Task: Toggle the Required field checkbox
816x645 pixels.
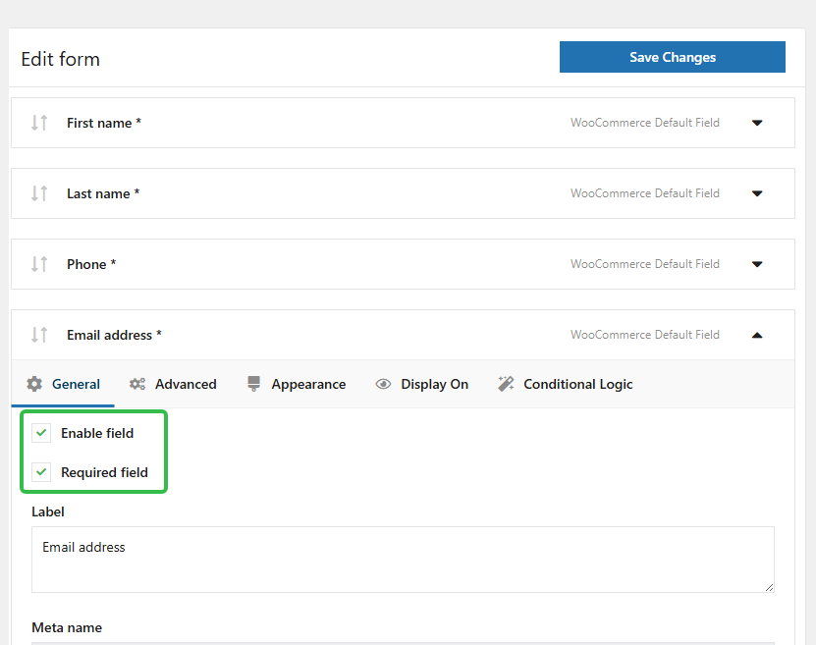Action: pos(41,472)
